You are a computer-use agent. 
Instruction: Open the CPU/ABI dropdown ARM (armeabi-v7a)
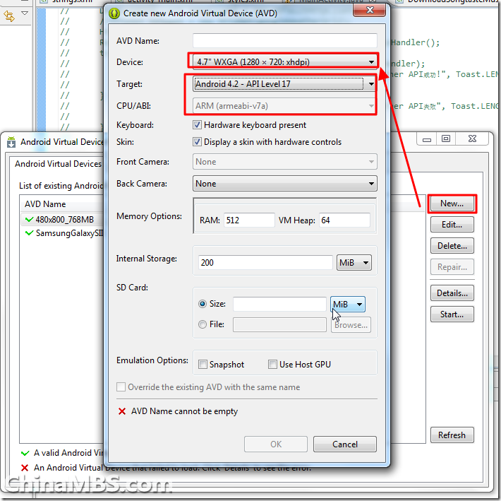point(284,106)
